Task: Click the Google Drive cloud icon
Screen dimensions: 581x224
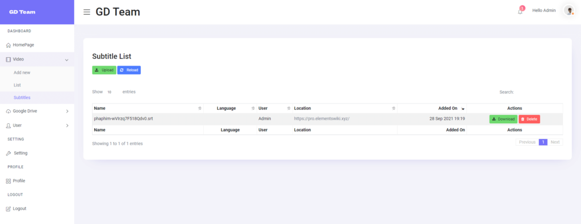Action: 9,111
